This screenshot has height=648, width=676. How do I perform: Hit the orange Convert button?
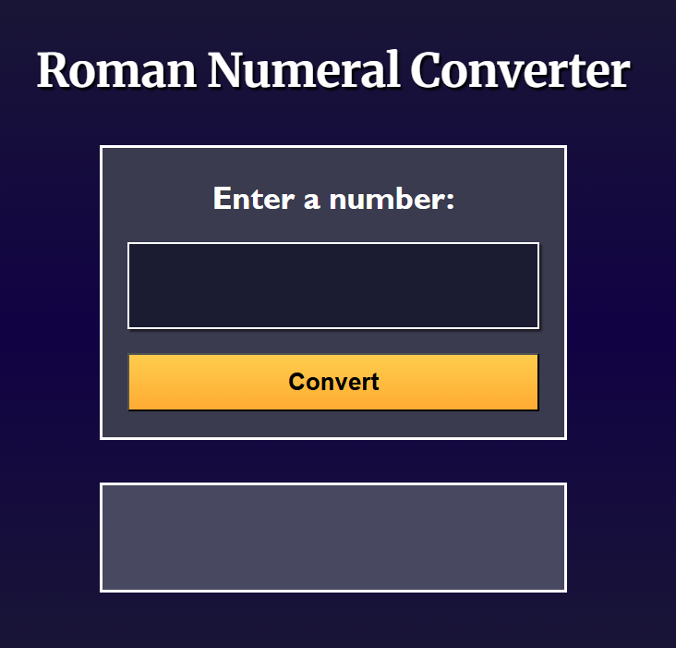pyautogui.click(x=332, y=382)
